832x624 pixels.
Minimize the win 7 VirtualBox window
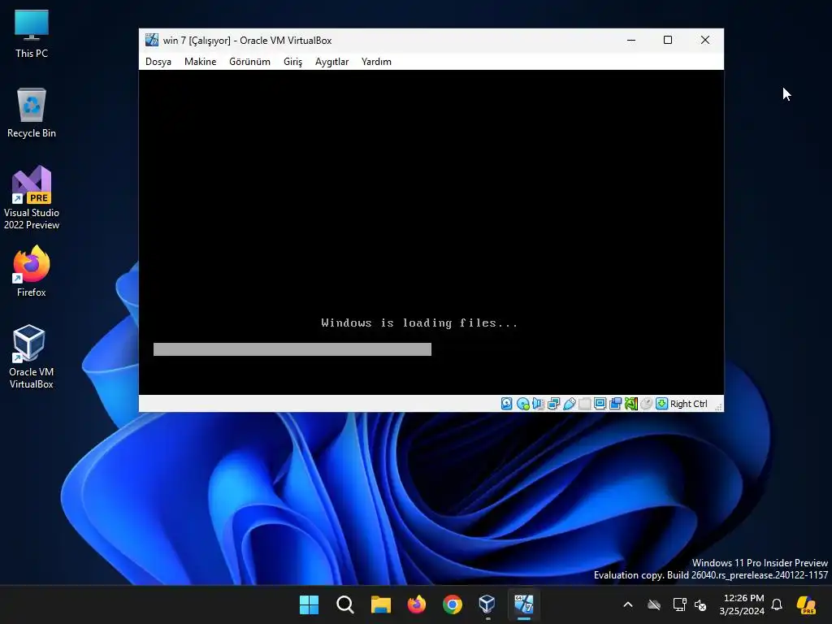click(631, 40)
